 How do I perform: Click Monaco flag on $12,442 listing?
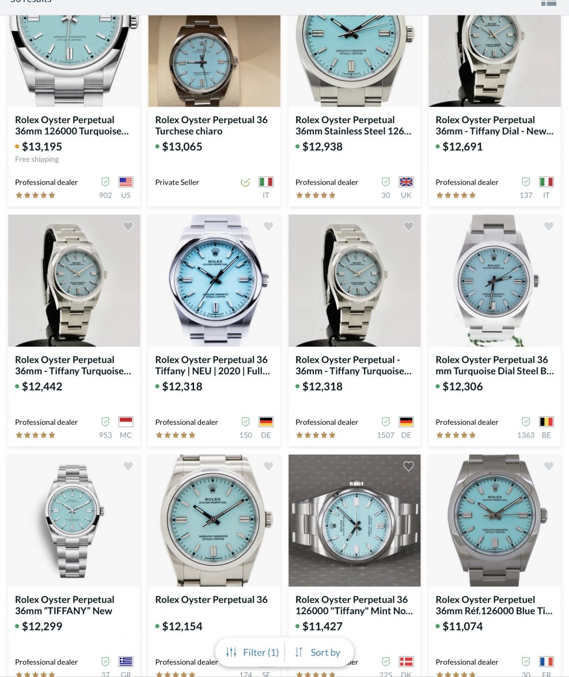(126, 422)
